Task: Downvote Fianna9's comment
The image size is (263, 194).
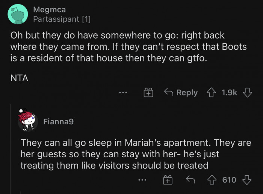Action: [247, 180]
